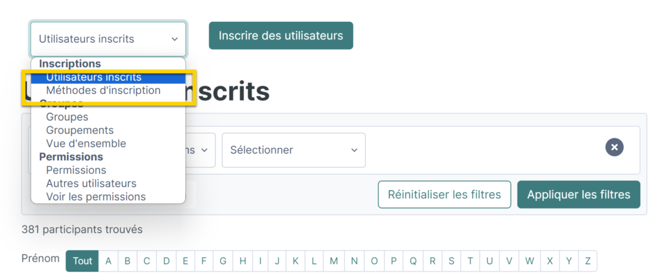Image resolution: width=659 pixels, height=273 pixels.
Task: Filter first names by Tout
Action: 82,261
